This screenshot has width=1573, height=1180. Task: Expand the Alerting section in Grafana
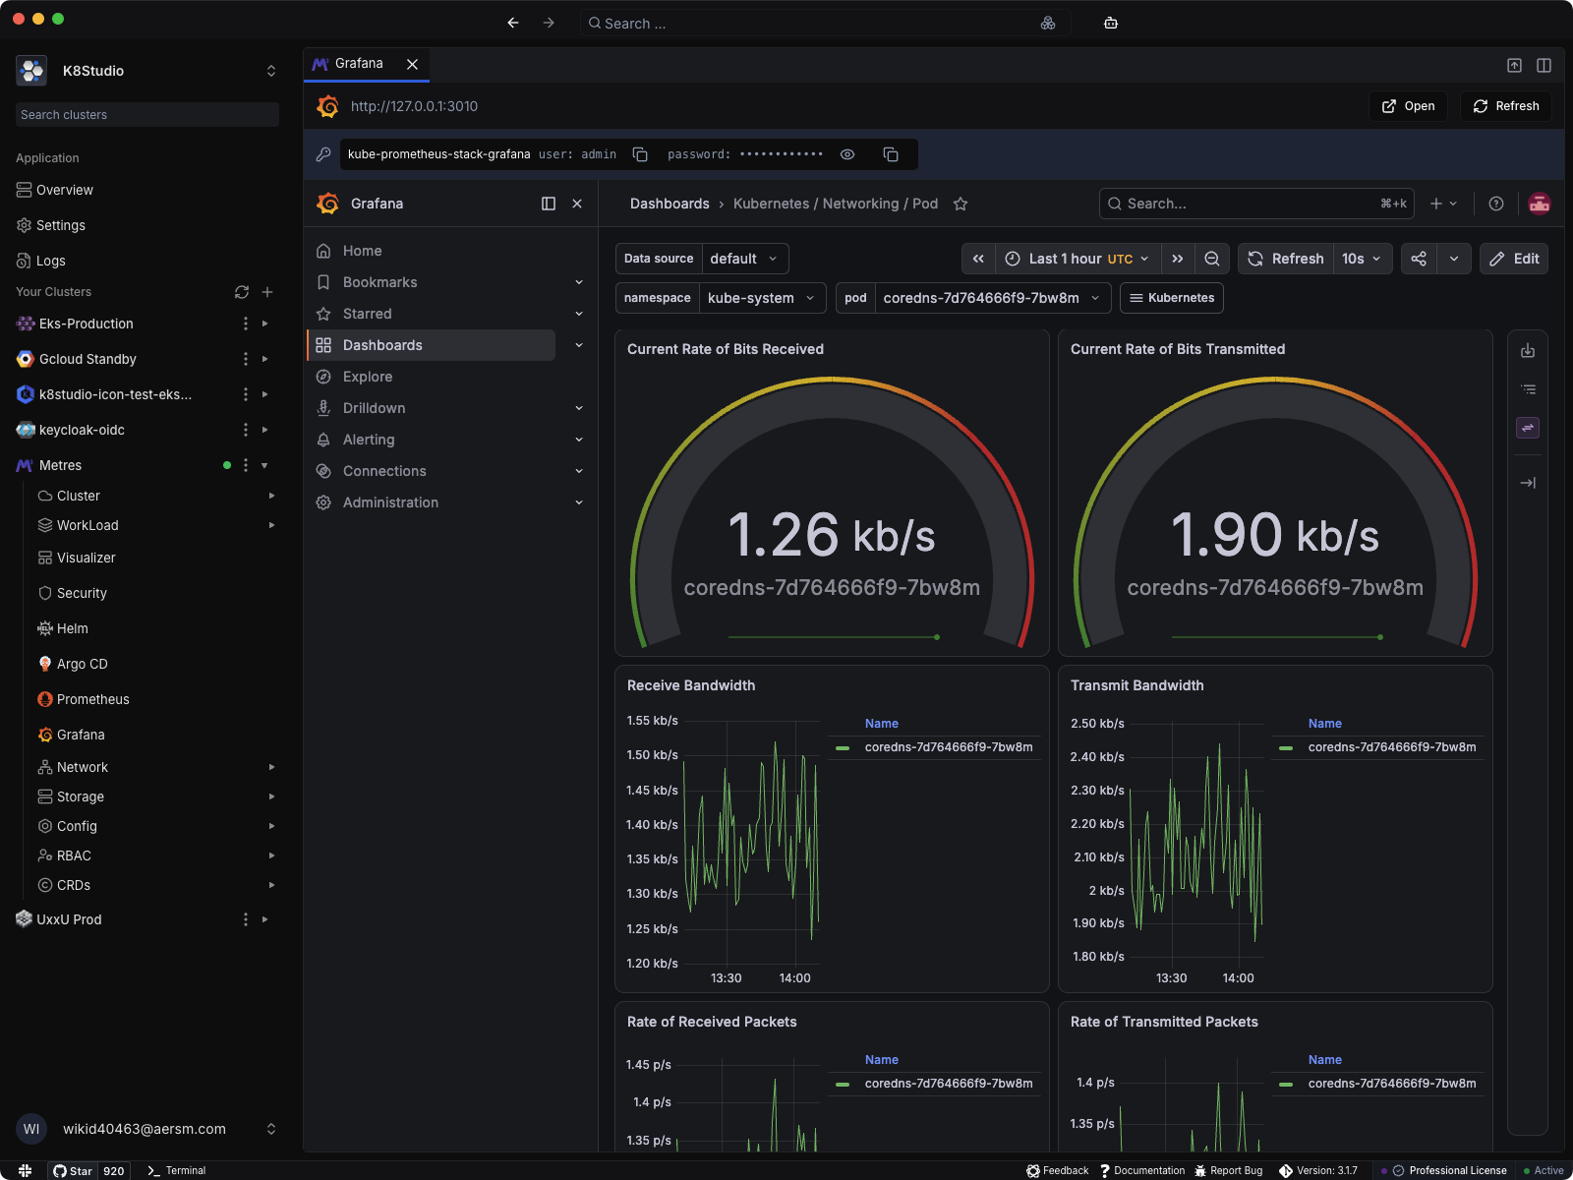click(579, 440)
